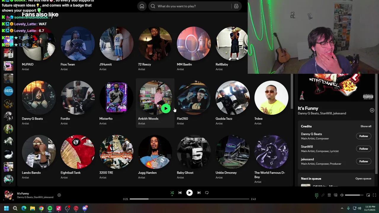Toggle shuffle in the player bar
379x213 pixels.
tap(172, 193)
